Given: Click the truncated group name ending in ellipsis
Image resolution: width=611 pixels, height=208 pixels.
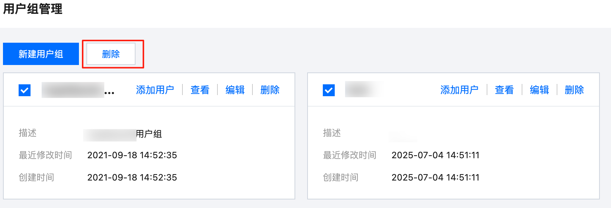Looking at the screenshot, I should click(x=78, y=90).
